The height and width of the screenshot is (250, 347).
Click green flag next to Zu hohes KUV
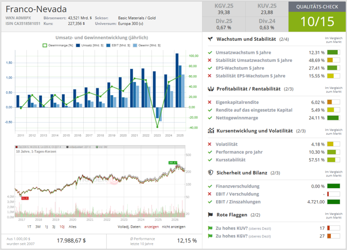point(210,228)
